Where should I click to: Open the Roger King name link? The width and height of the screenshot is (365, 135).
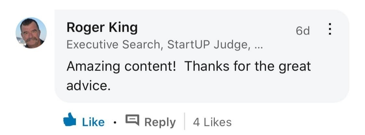102,28
